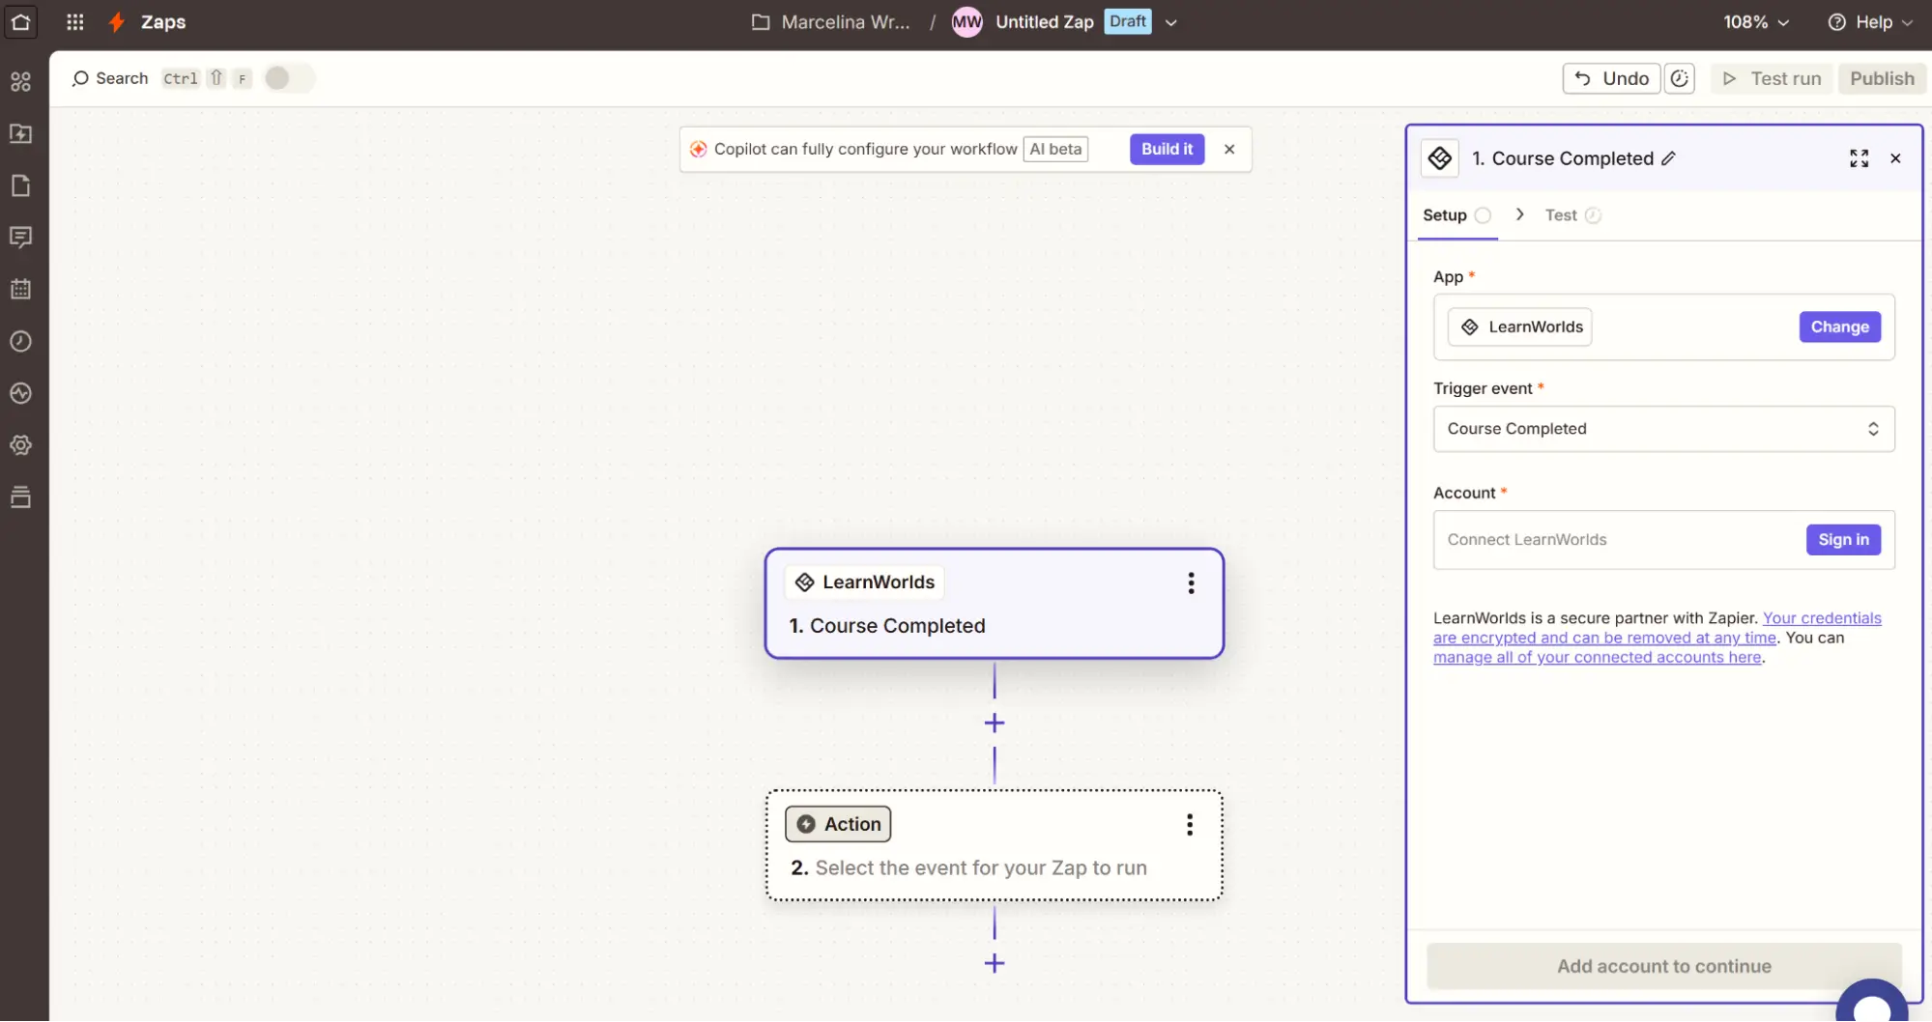This screenshot has height=1022, width=1932.
Task: Rename step with pencil edit icon
Action: point(1668,158)
